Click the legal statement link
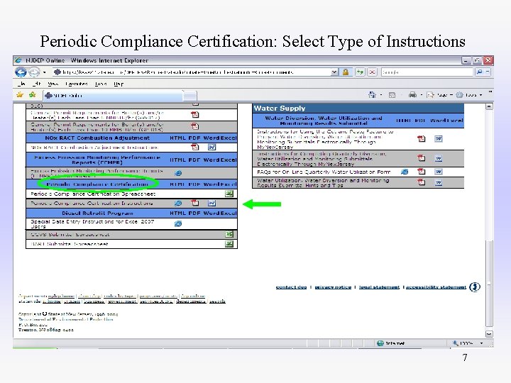 pyautogui.click(x=379, y=287)
